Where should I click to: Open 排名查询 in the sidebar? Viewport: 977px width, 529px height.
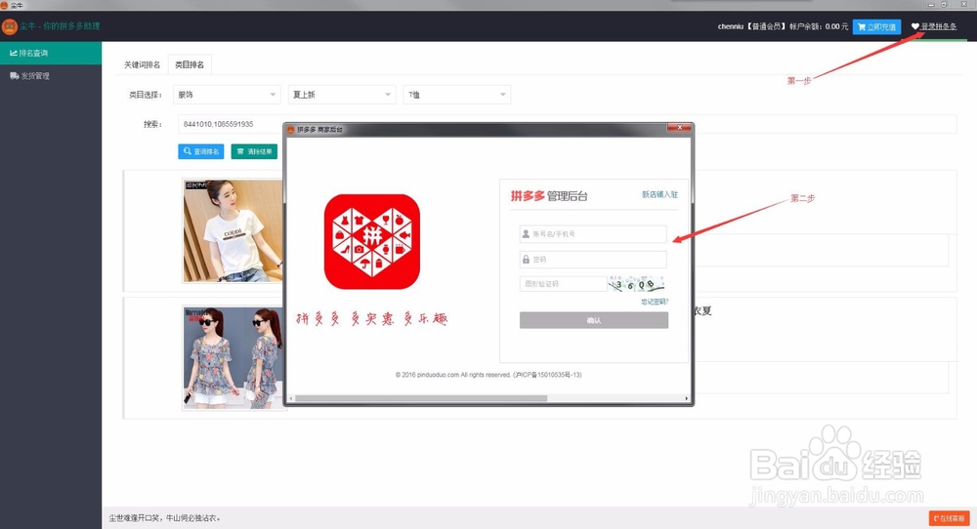pos(51,53)
